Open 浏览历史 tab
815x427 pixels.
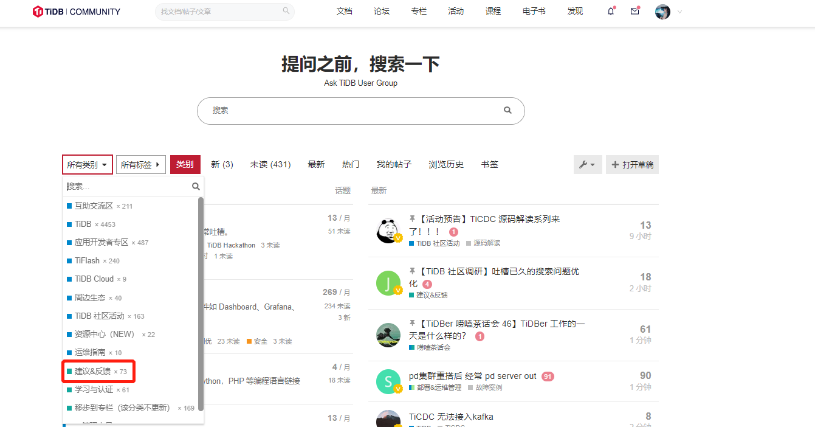point(446,164)
